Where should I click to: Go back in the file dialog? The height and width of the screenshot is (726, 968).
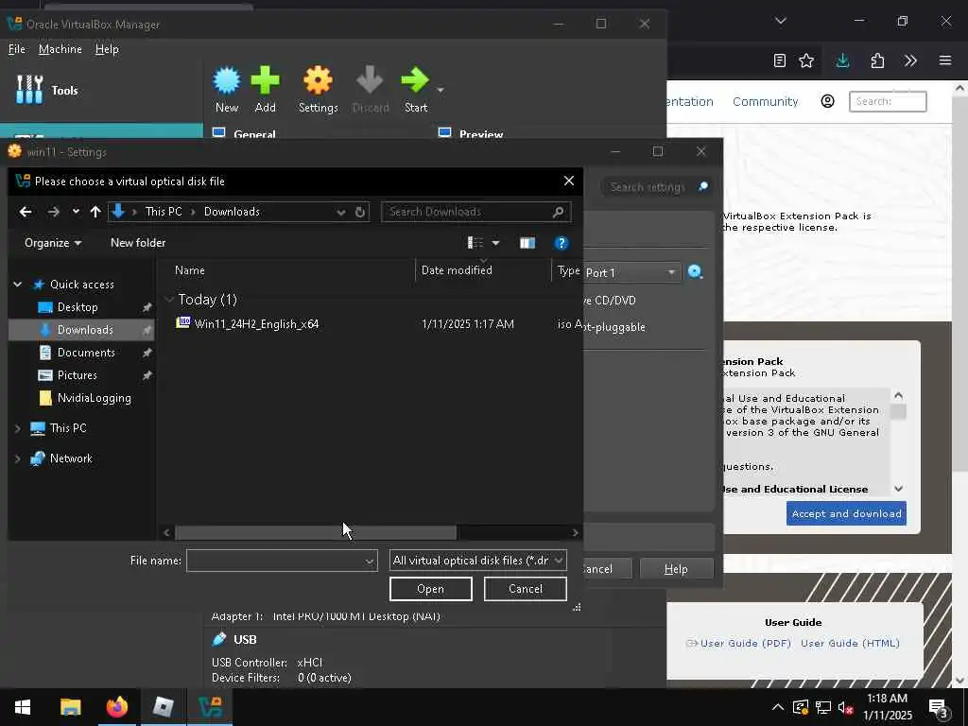26,212
